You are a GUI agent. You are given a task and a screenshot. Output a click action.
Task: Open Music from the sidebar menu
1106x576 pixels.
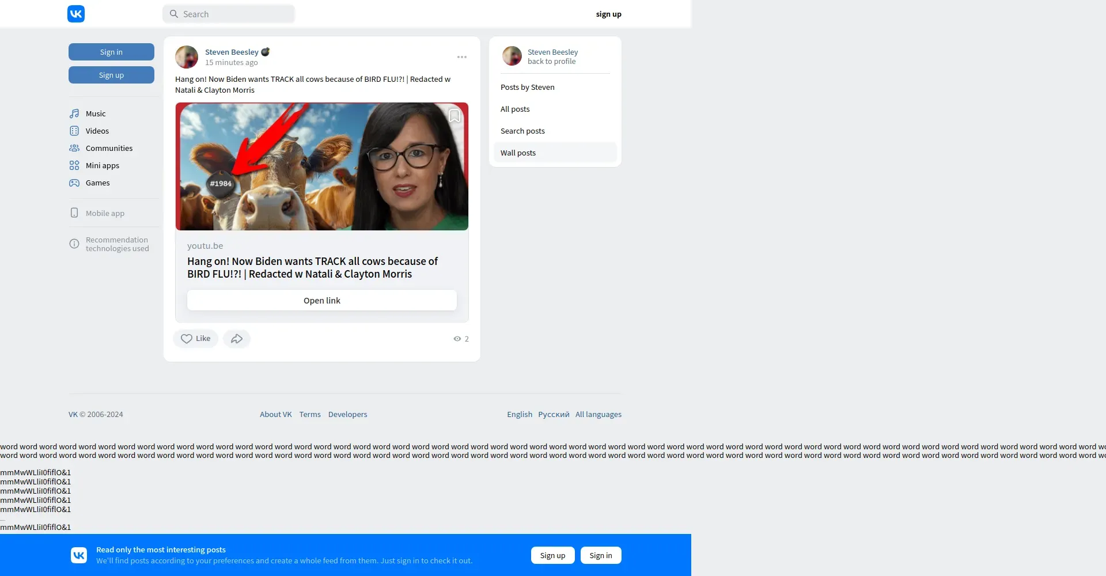96,113
